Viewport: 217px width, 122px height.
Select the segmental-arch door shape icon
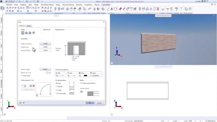[30, 33]
